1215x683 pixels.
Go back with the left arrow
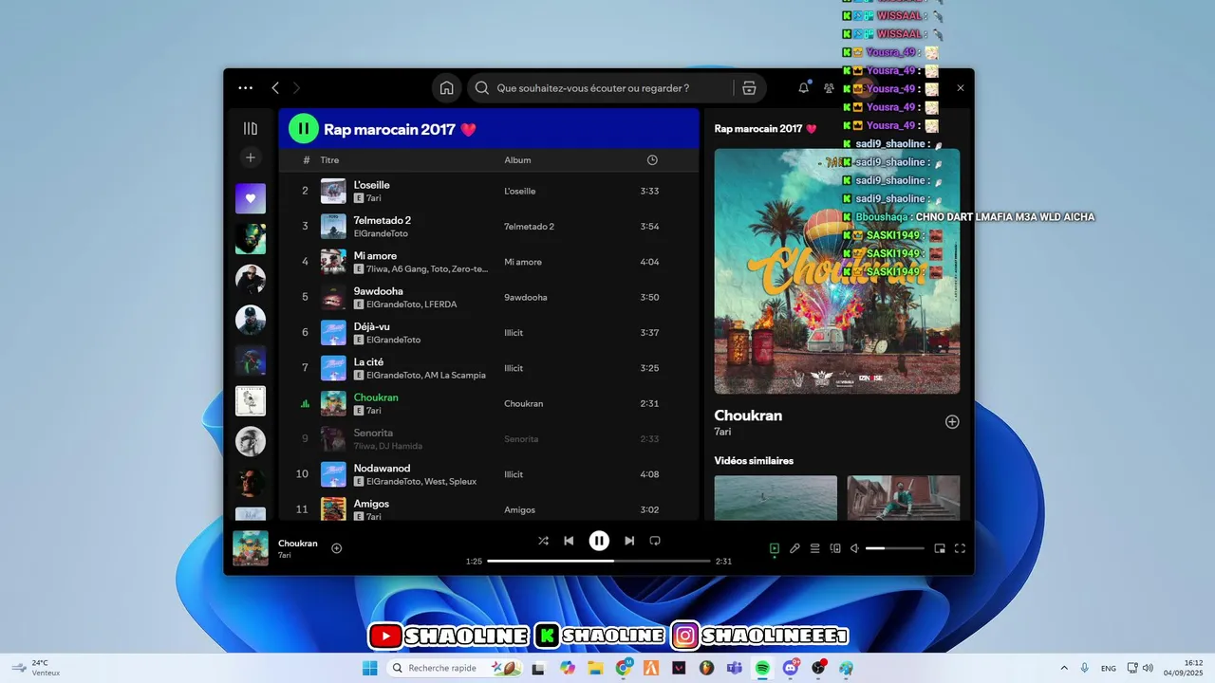[x=275, y=88]
